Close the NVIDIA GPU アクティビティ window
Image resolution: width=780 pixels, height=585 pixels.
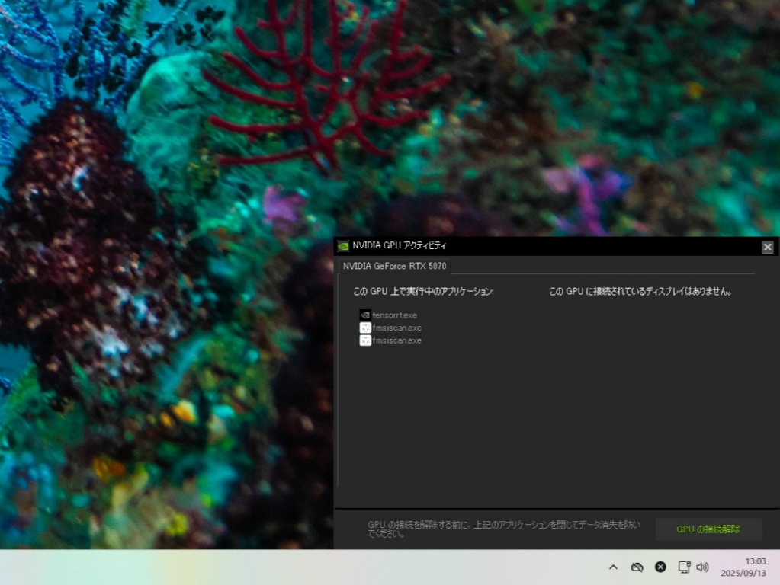pos(767,247)
